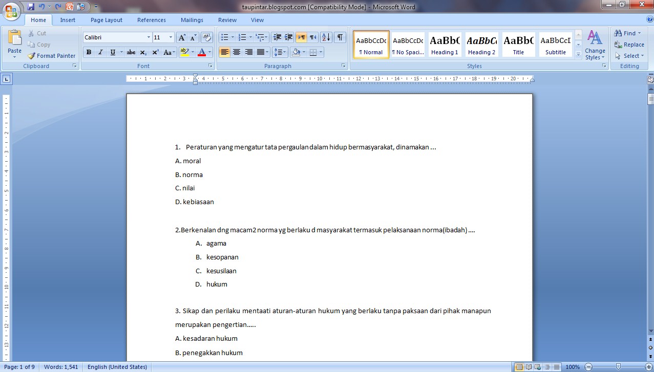Image resolution: width=654 pixels, height=372 pixels.
Task: Open the Change Case Aa dropdown
Action: 168,52
